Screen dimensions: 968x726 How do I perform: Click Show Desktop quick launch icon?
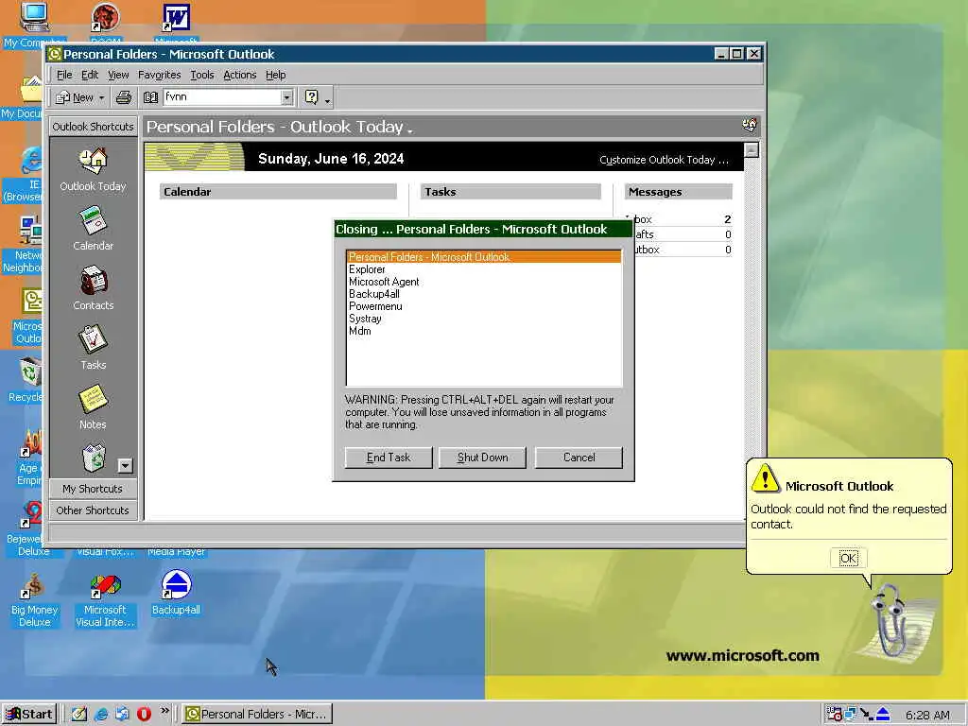coord(79,714)
